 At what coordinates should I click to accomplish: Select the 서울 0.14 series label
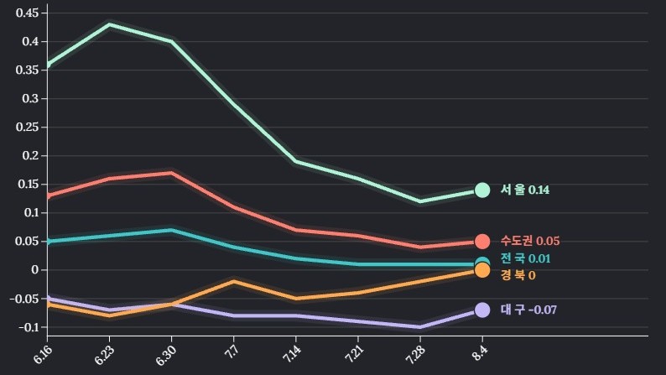525,190
